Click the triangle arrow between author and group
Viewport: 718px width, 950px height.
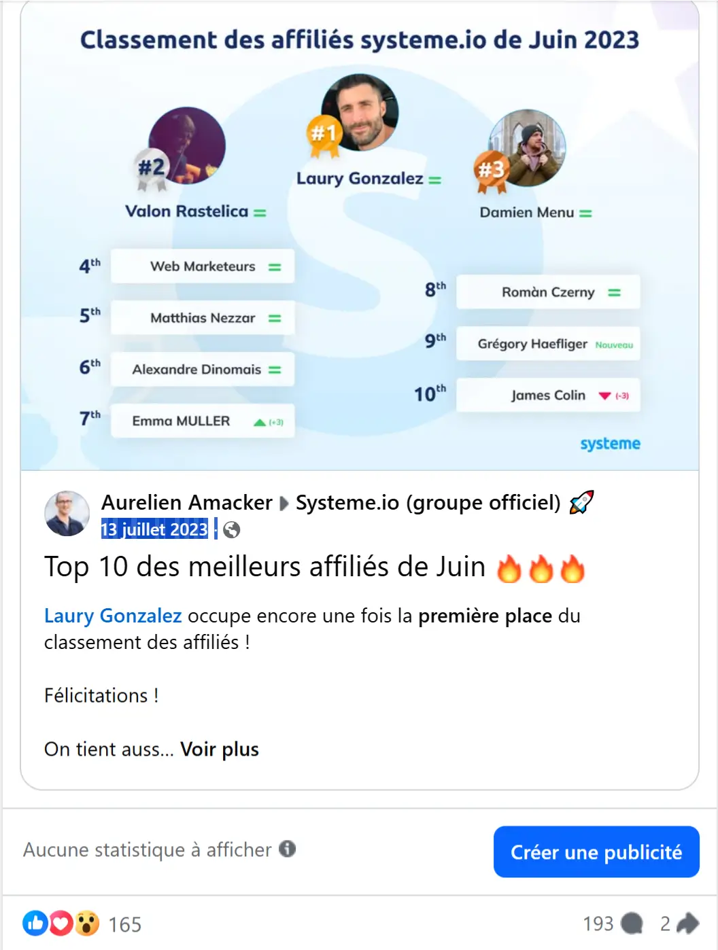click(x=284, y=504)
